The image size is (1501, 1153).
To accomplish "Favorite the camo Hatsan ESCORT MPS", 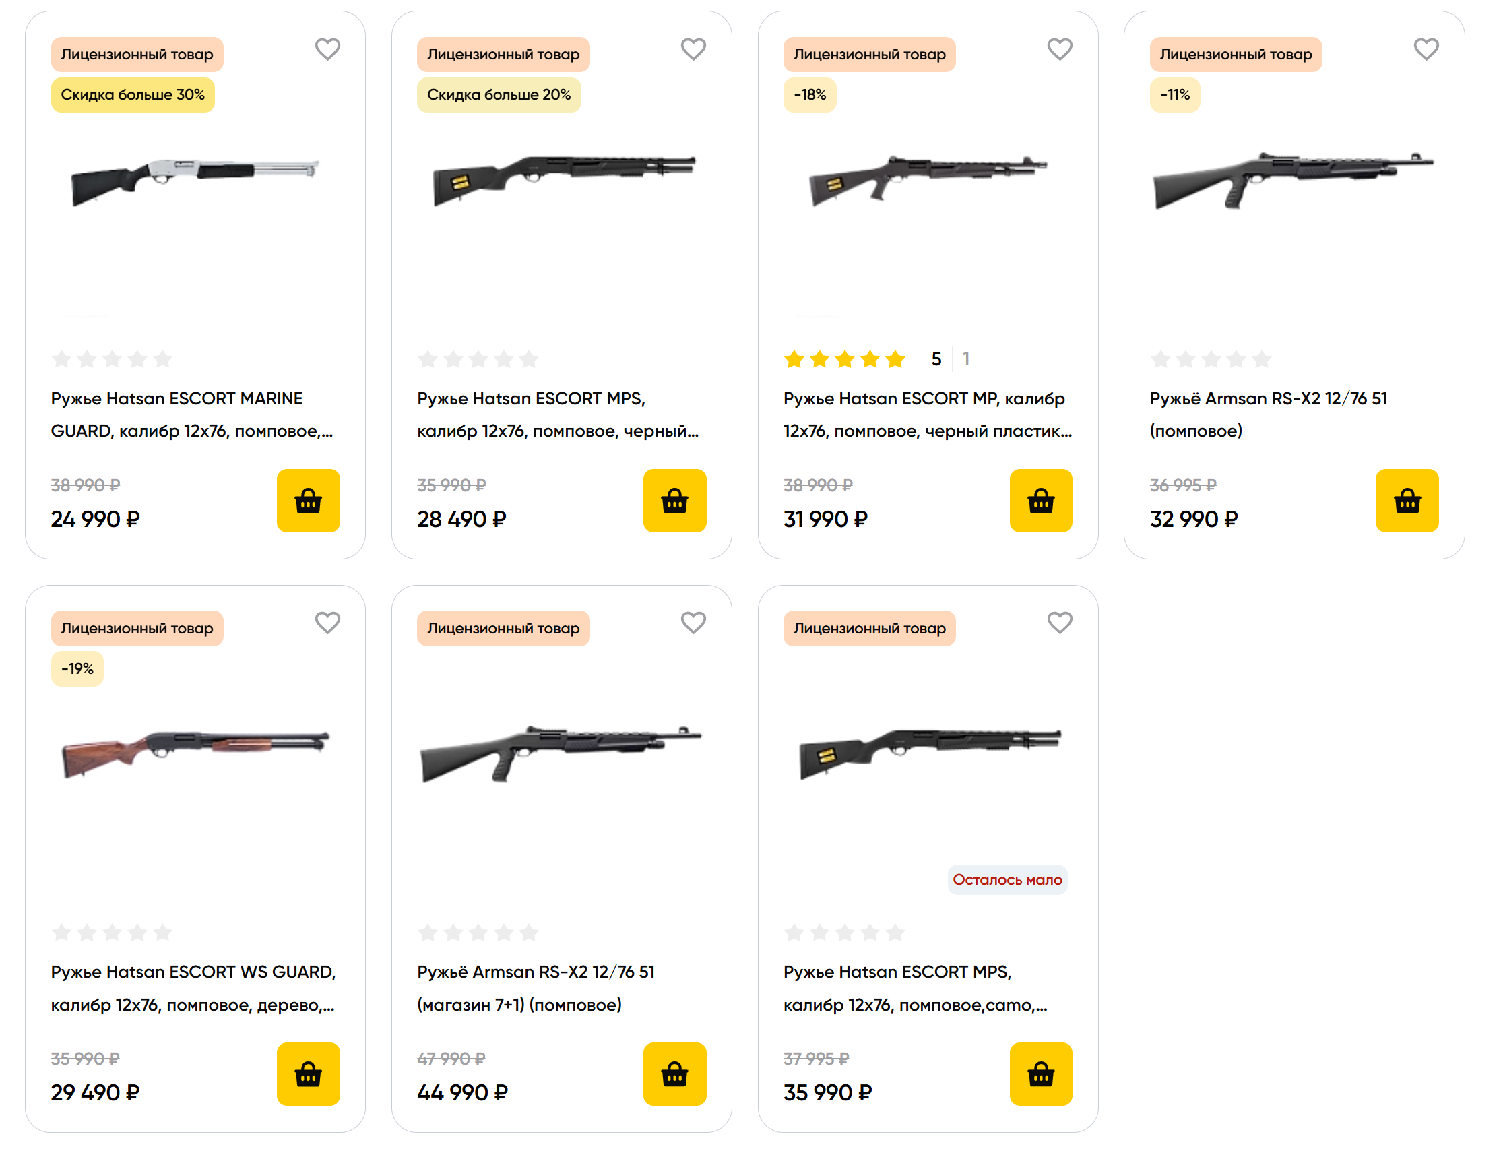I will coord(1058,623).
